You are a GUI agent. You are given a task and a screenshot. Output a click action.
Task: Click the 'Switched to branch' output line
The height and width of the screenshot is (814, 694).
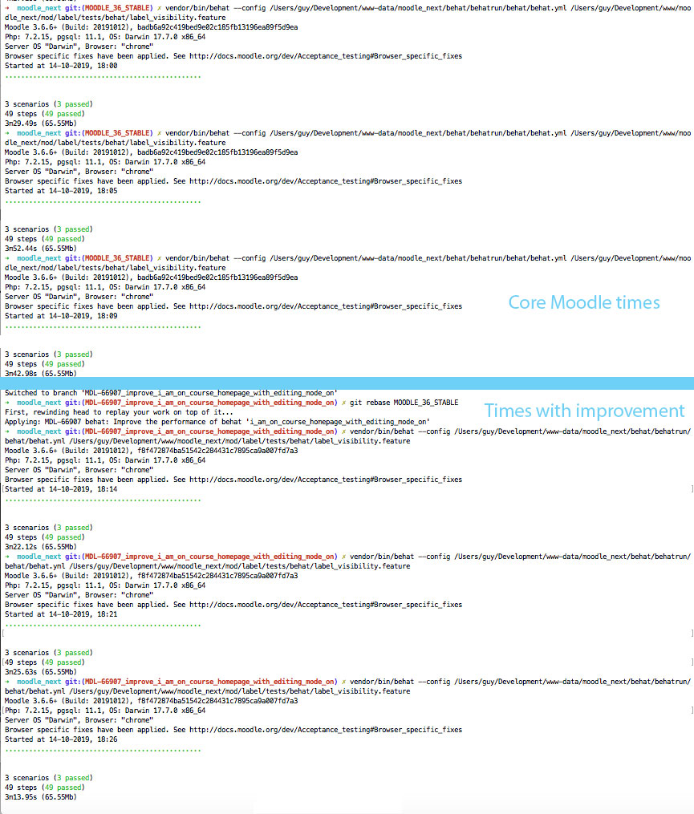click(171, 394)
